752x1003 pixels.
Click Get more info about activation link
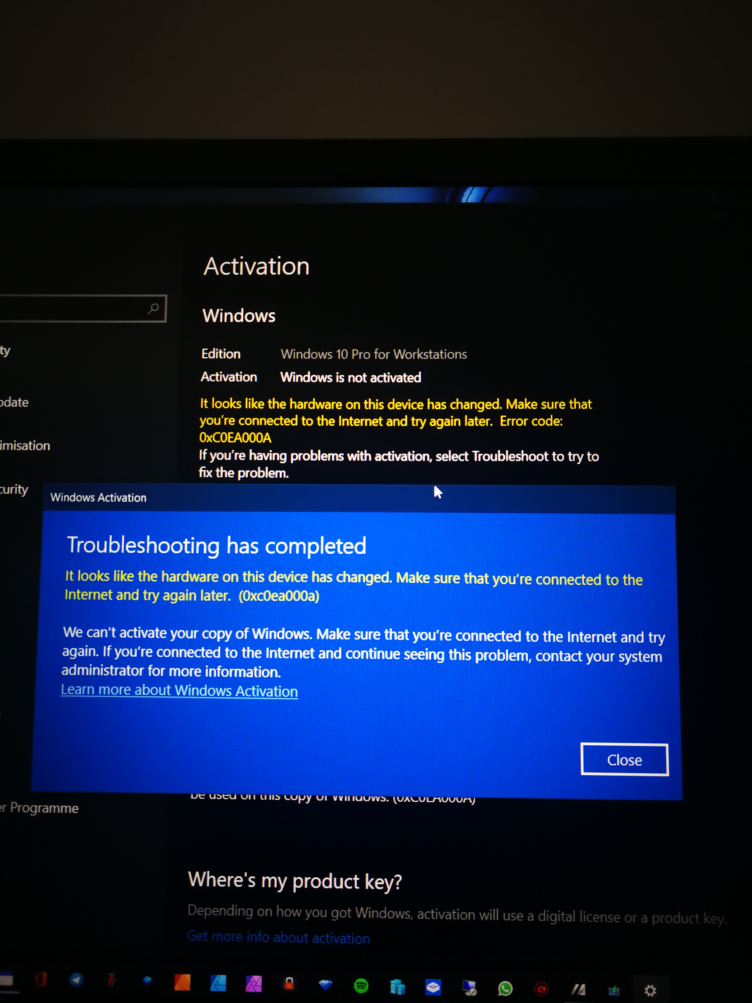[278, 937]
